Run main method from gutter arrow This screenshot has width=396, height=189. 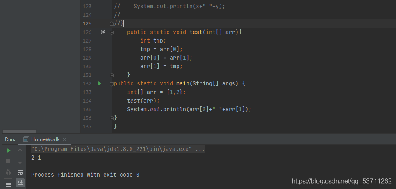[100, 83]
